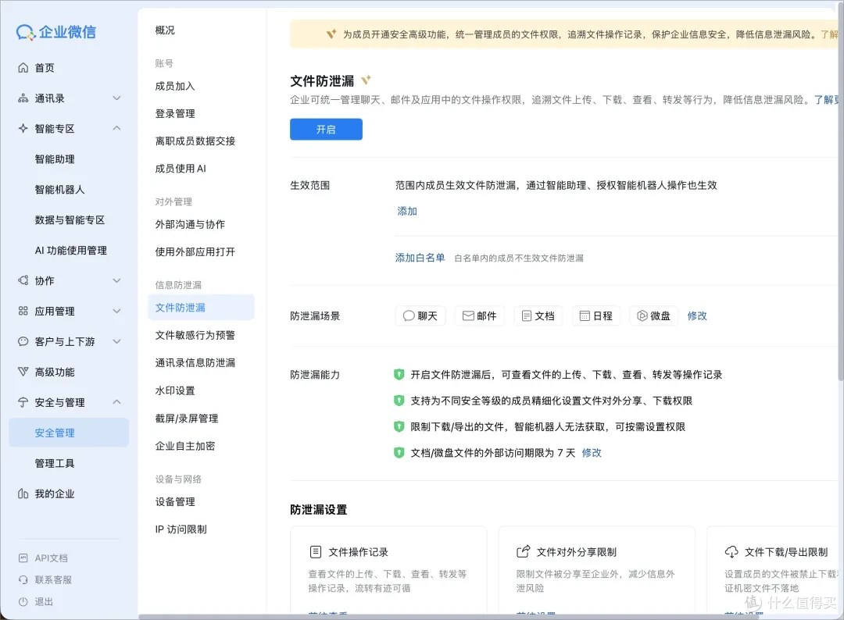Click the 安全与管理 umbrella icon
This screenshot has width=844, height=620.
tap(23, 402)
